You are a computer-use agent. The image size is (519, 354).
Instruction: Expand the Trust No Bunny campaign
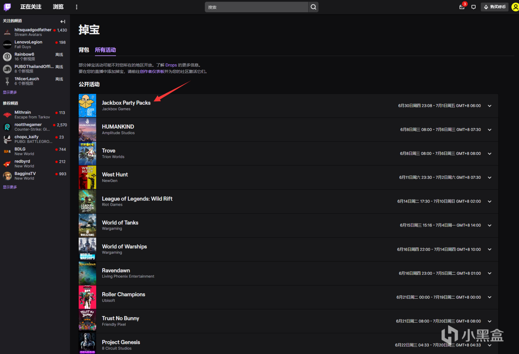click(490, 321)
